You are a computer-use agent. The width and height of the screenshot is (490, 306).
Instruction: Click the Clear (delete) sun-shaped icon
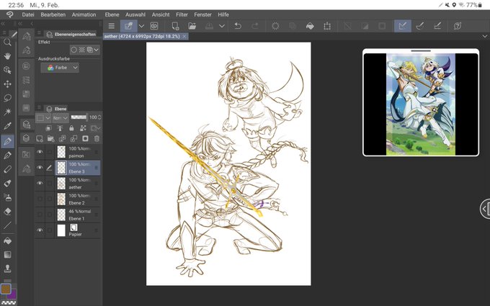click(275, 26)
